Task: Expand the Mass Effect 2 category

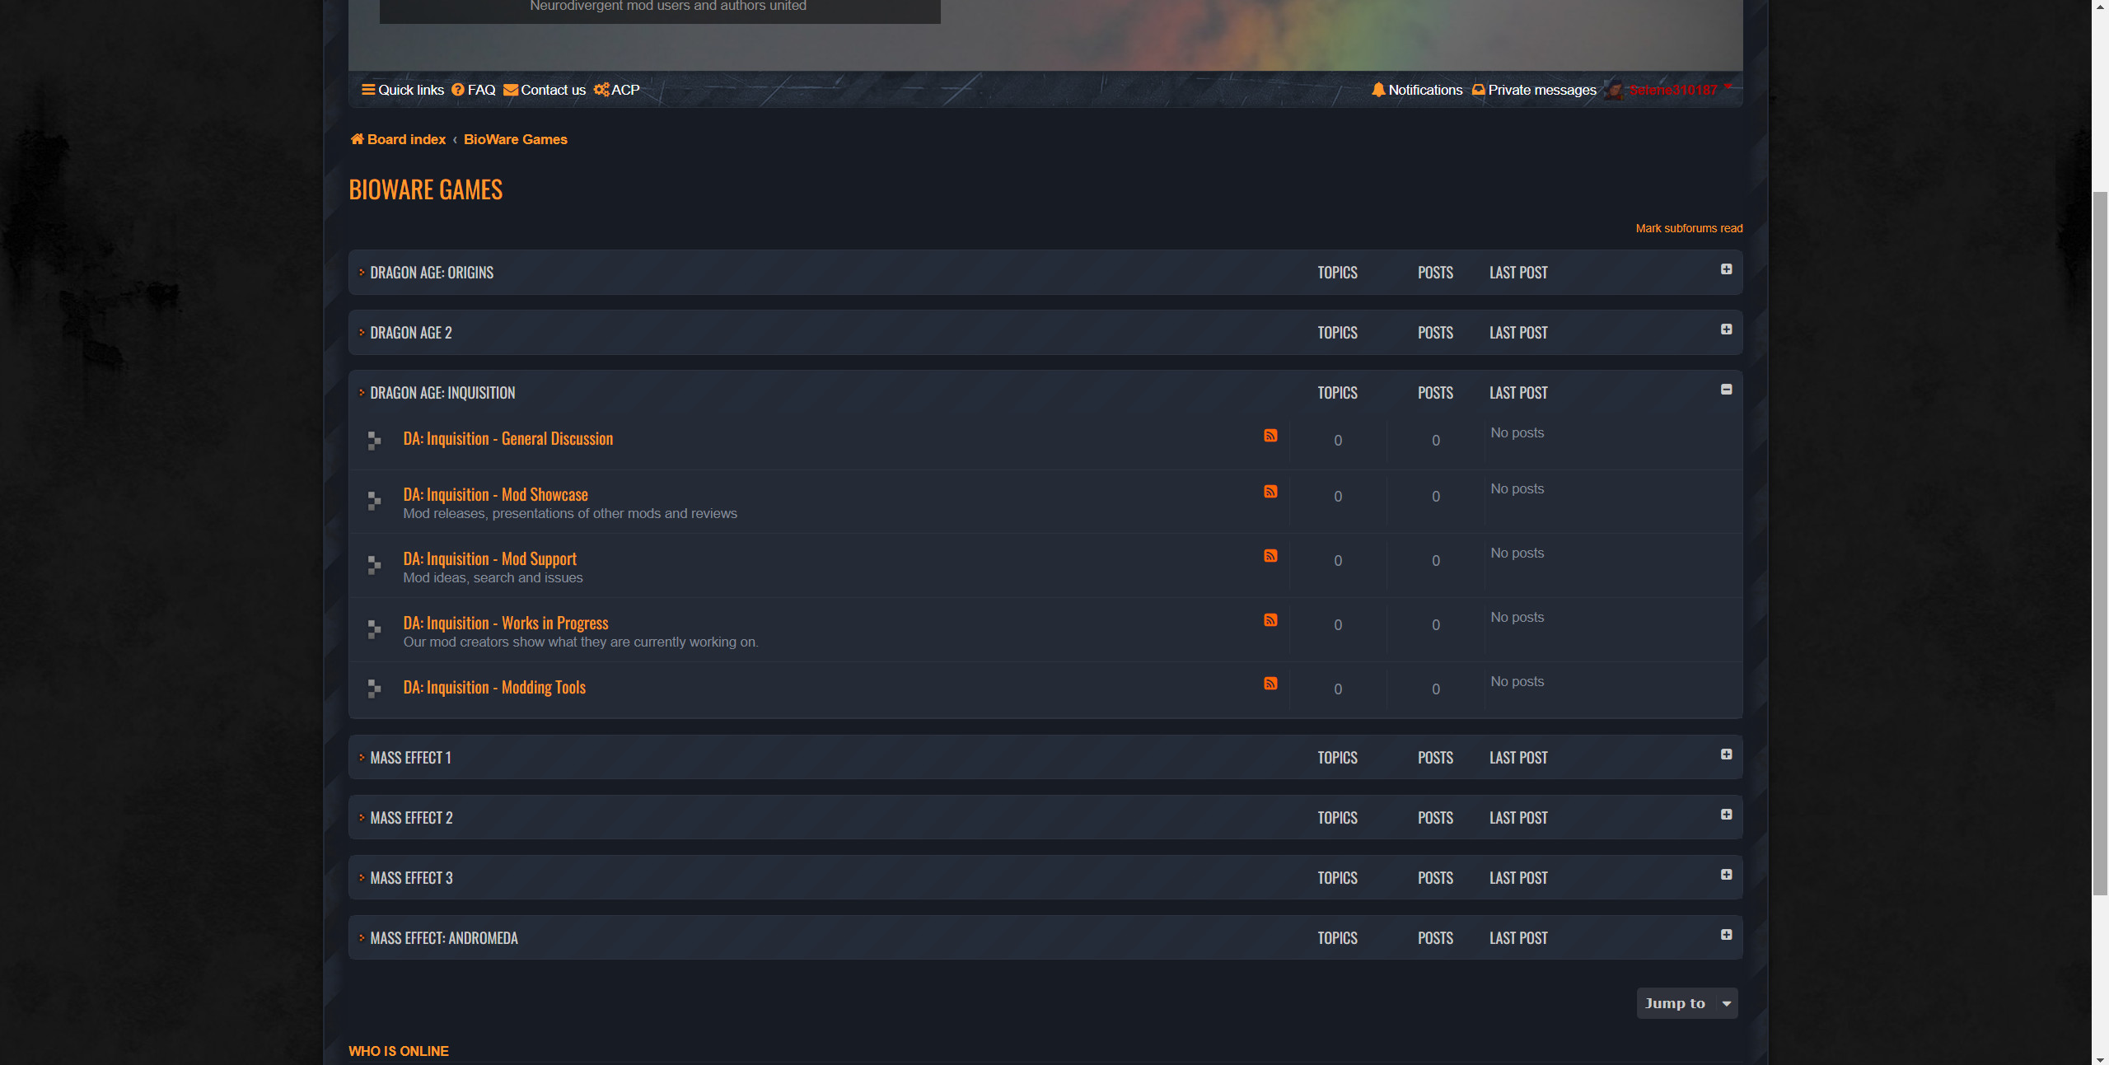Action: (1726, 815)
